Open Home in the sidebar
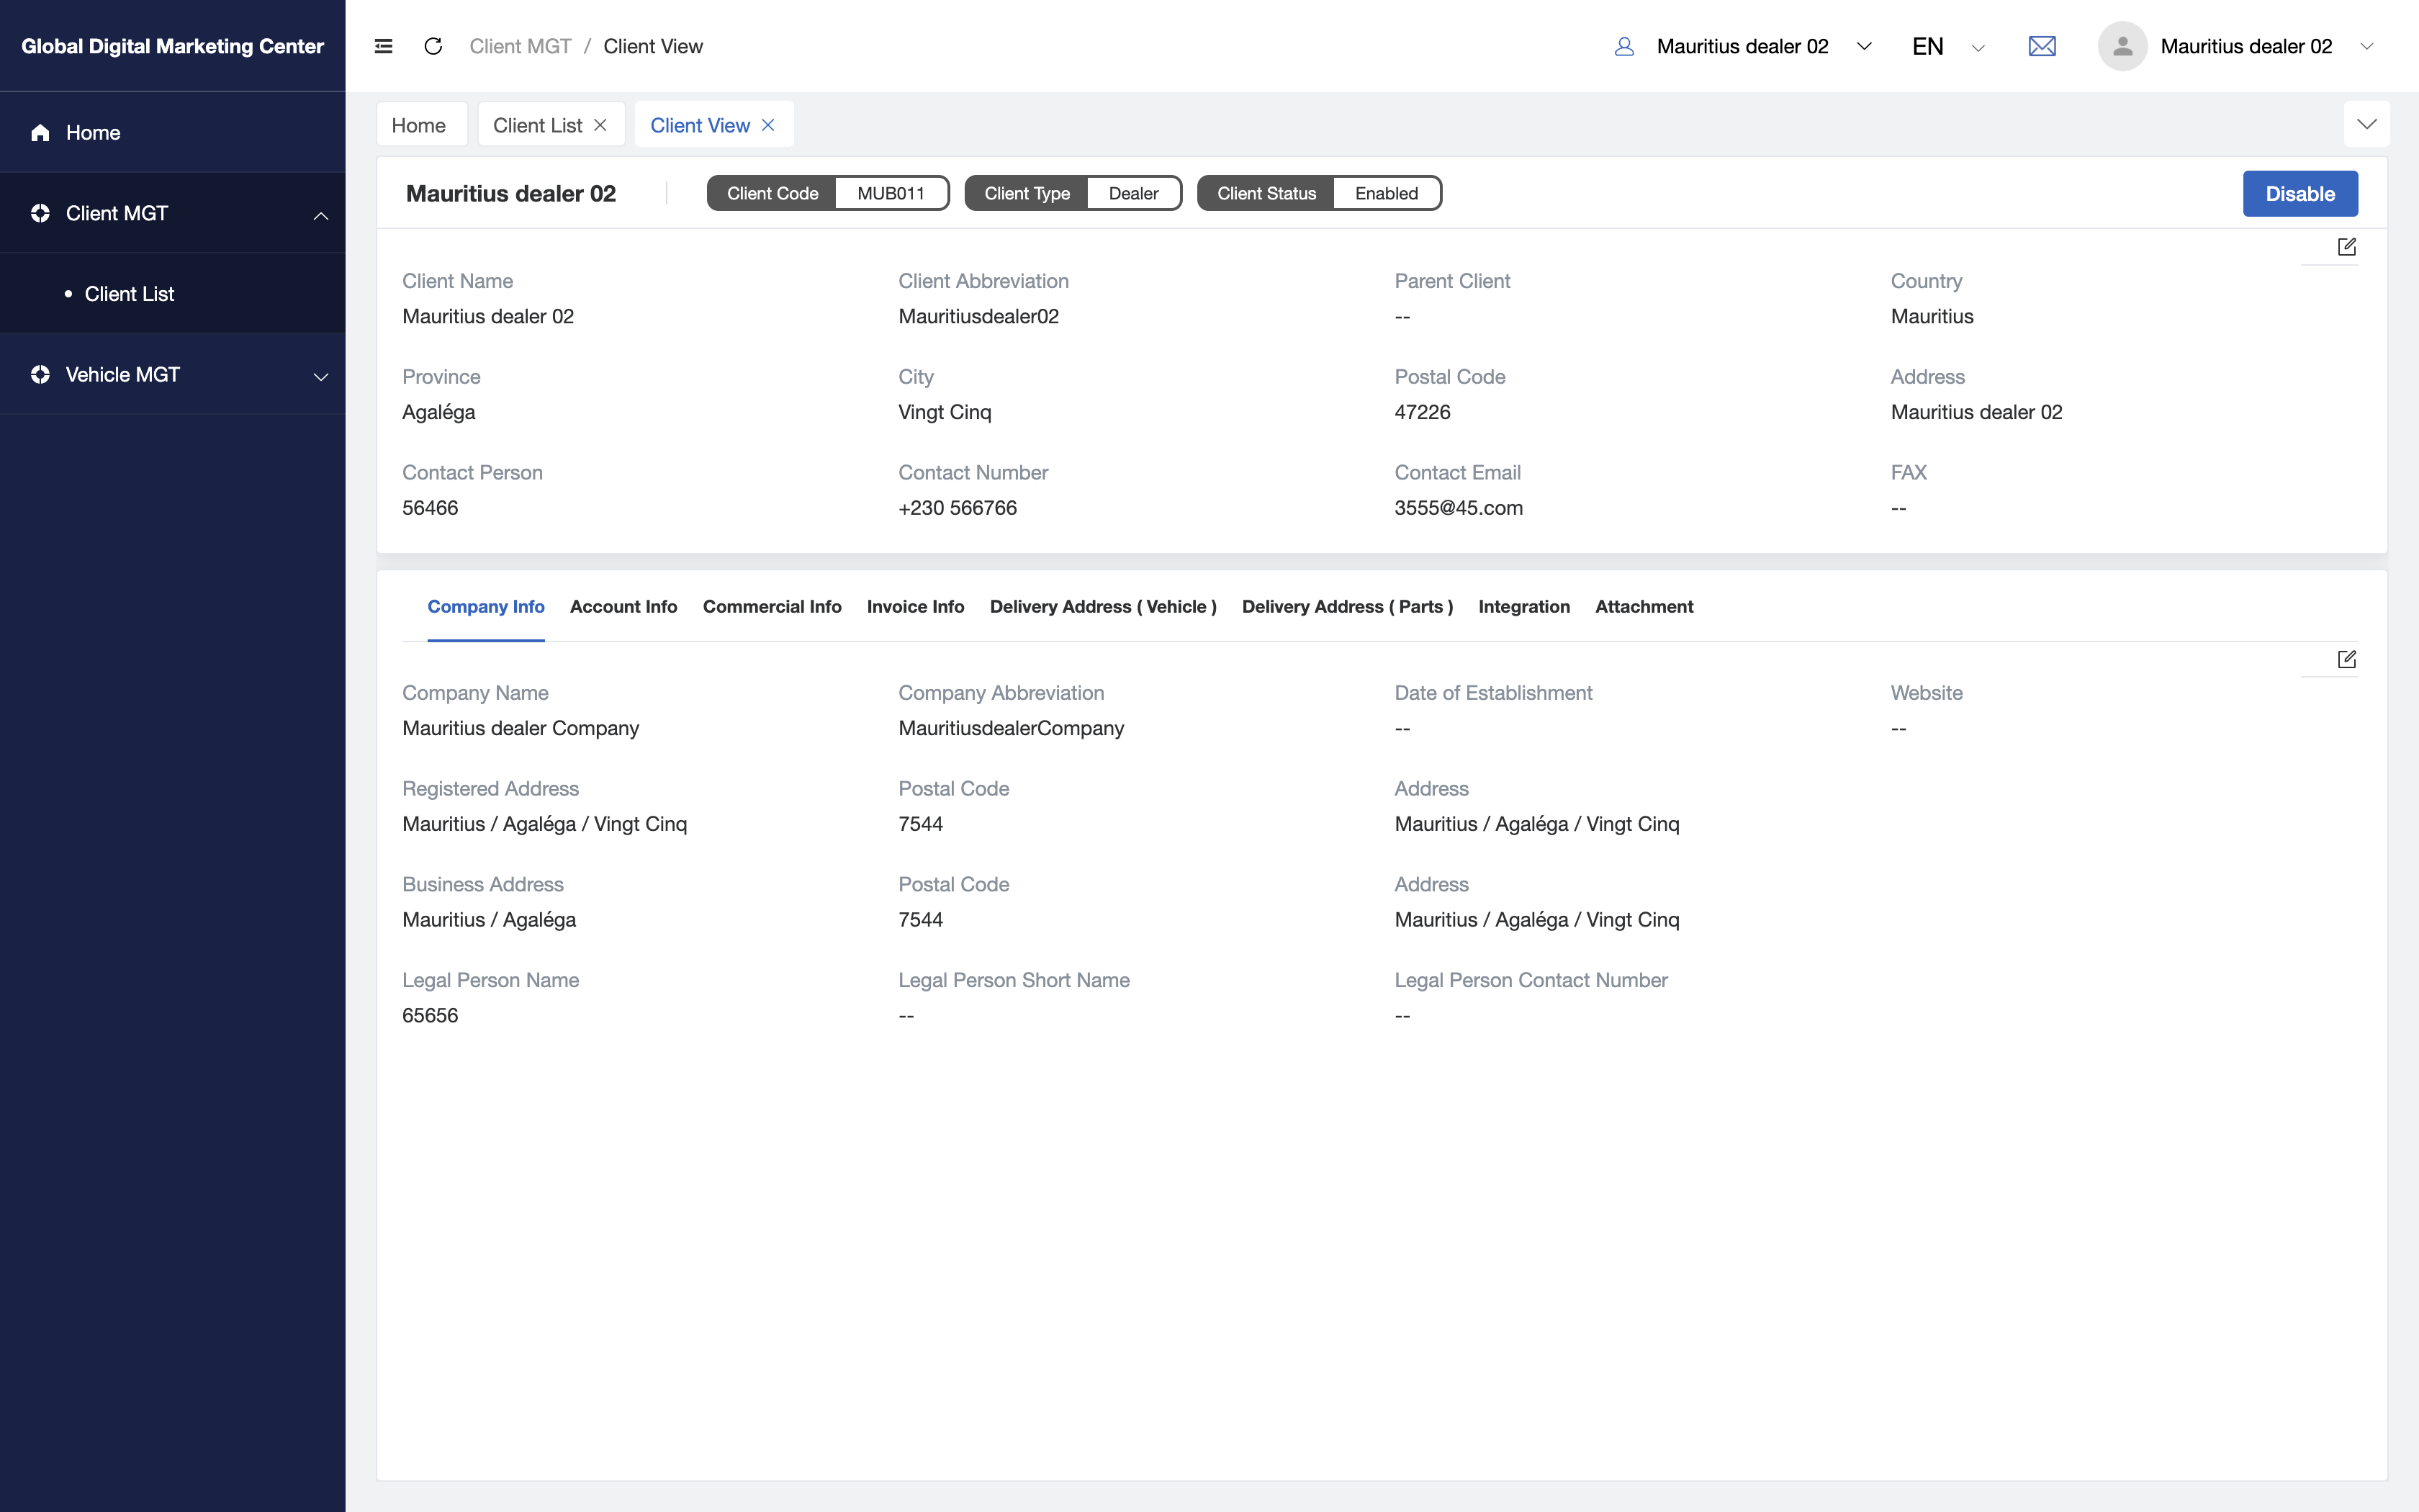Screen dimensions: 2419x1512 (173, 132)
